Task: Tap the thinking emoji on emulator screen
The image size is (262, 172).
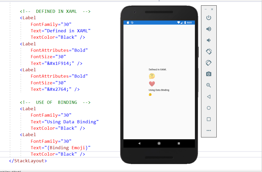Action: click(x=152, y=76)
